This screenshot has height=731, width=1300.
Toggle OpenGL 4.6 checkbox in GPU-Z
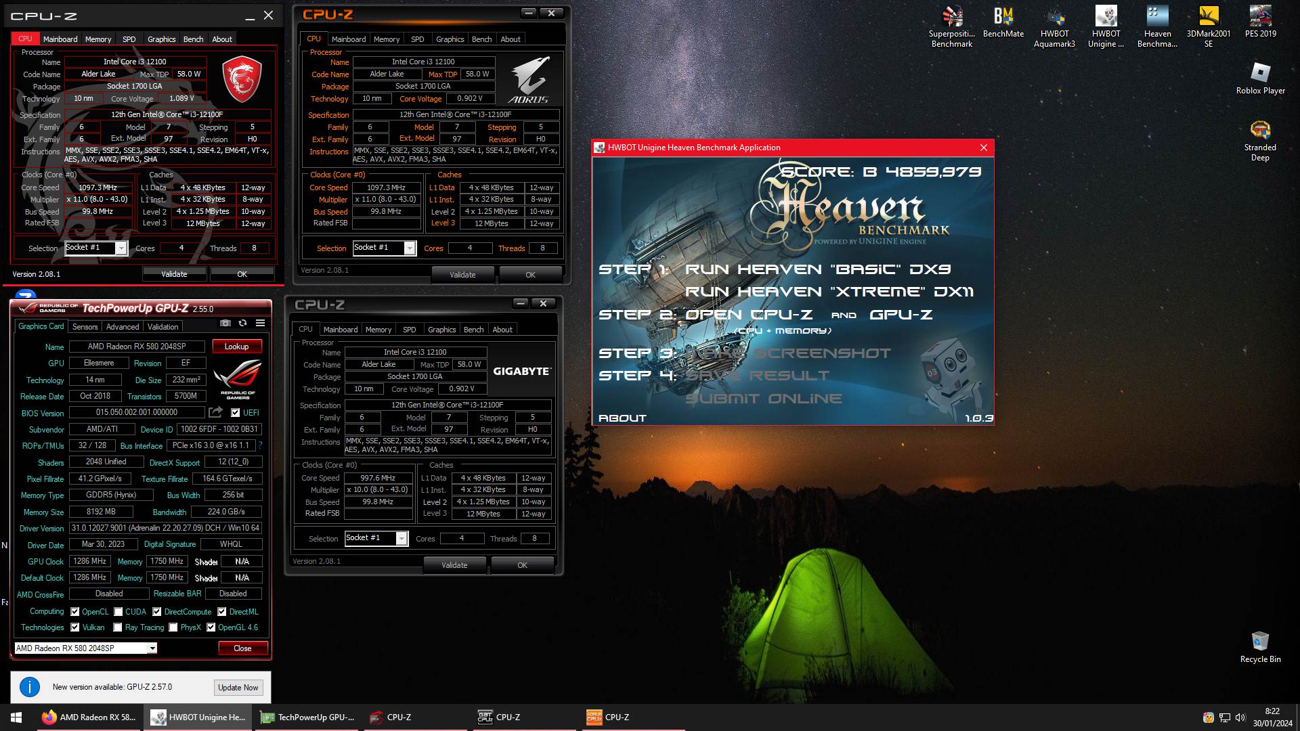[x=211, y=627]
